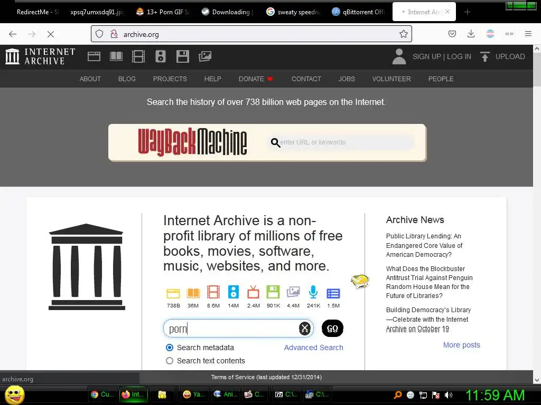Switch to the RedirectMe tab
The image size is (541, 405).
[x=38, y=12]
